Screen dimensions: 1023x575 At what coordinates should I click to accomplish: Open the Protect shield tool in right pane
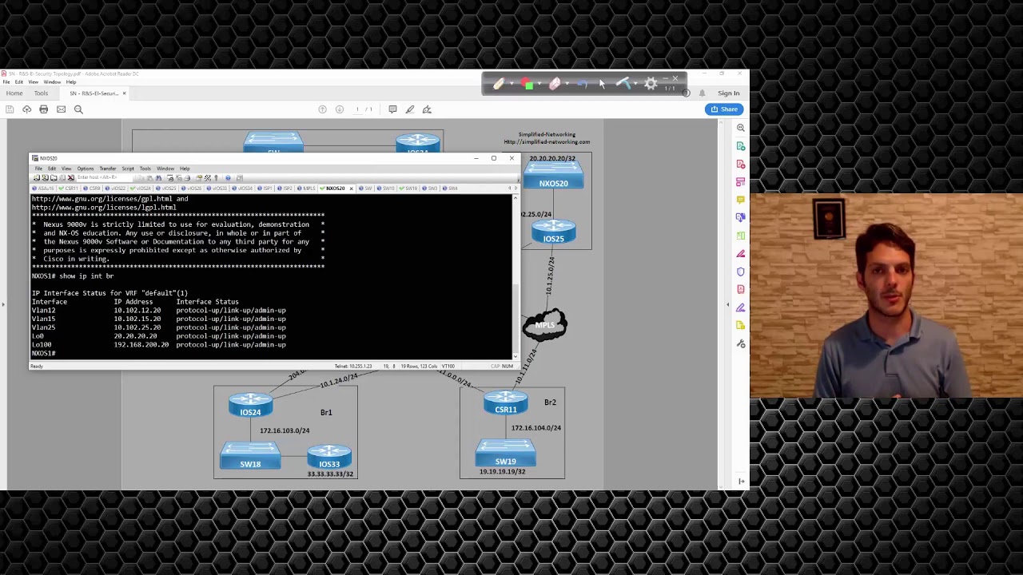[741, 272]
